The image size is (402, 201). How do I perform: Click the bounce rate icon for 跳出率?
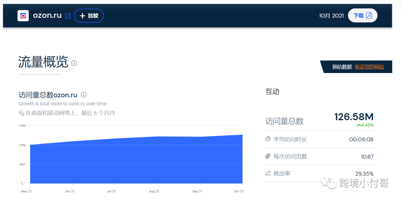268,173
